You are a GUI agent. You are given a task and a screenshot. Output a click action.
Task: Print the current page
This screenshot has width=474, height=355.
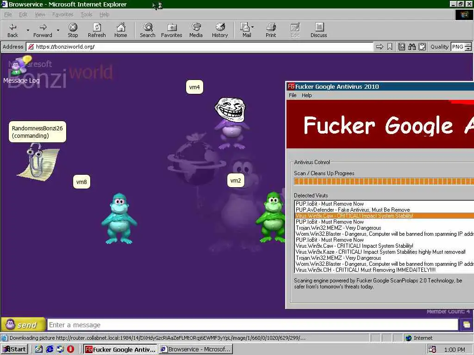[271, 30]
